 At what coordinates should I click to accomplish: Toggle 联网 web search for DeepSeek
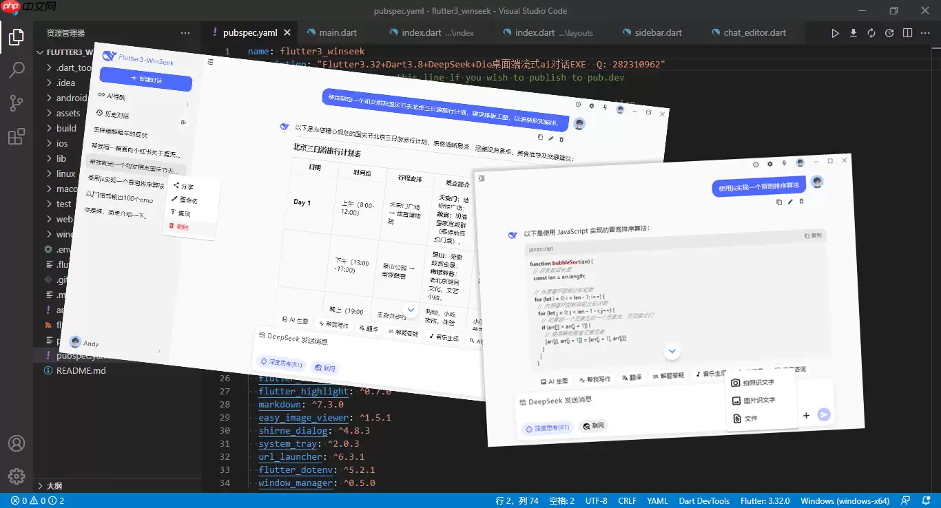(324, 367)
